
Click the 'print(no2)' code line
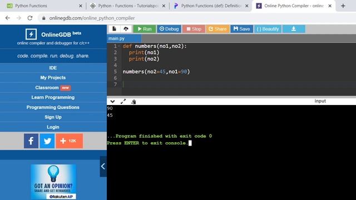pyautogui.click(x=144, y=59)
